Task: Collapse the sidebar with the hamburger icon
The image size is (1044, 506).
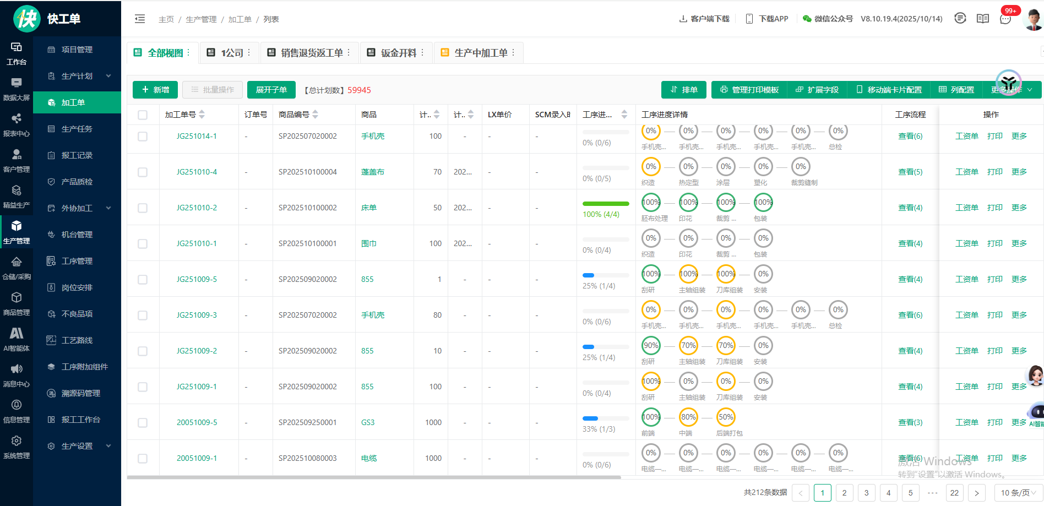Action: pos(140,19)
